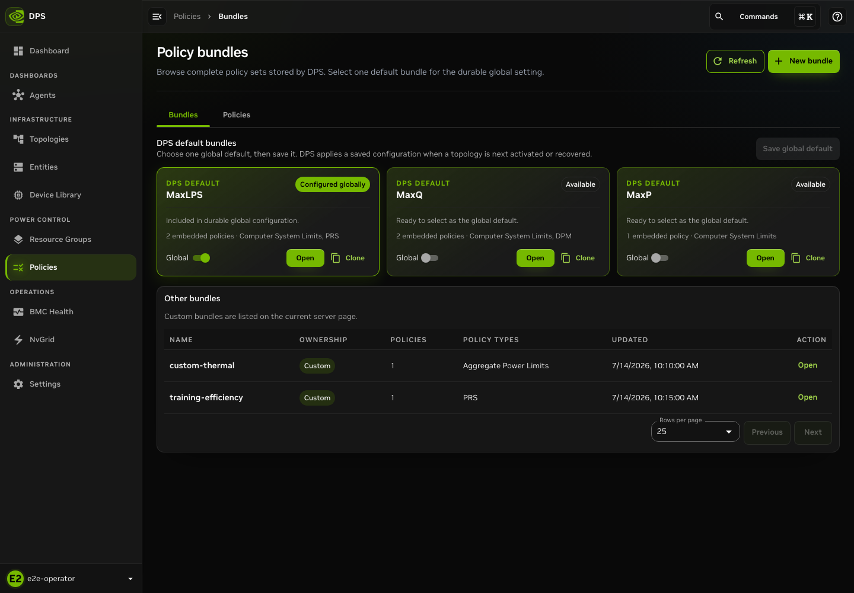The height and width of the screenshot is (593, 854).
Task: Click the OWNERSHIP column header
Action: 323,340
